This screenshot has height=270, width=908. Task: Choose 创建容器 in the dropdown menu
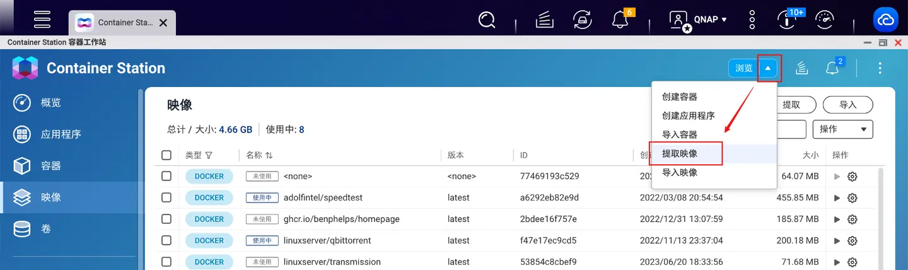[680, 97]
